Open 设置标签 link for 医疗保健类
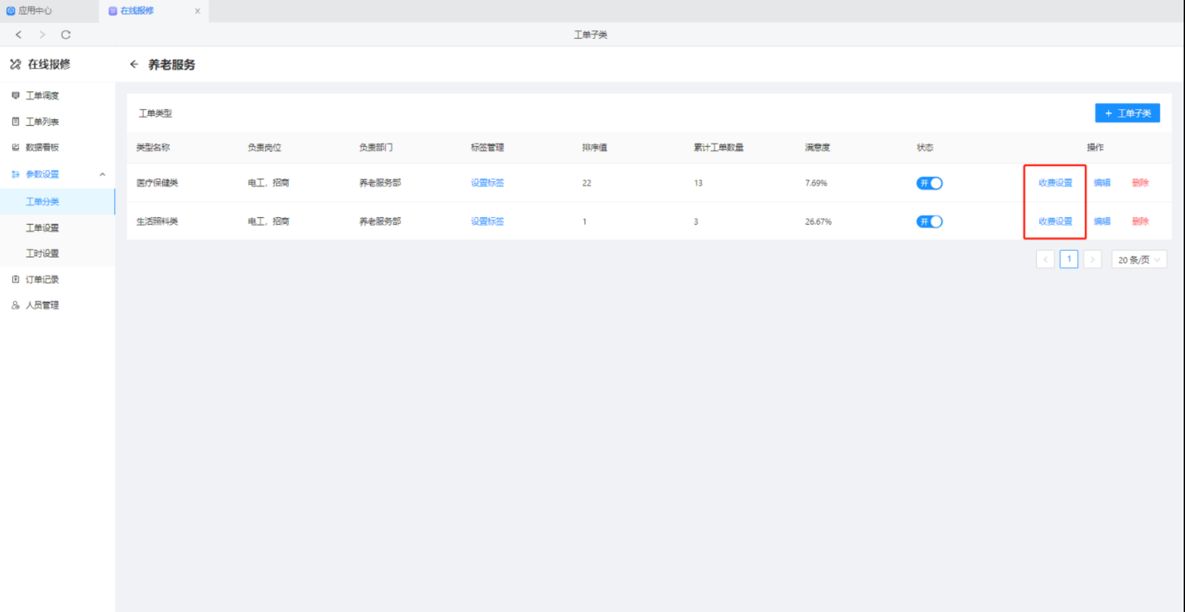The height and width of the screenshot is (612, 1185). coord(487,183)
